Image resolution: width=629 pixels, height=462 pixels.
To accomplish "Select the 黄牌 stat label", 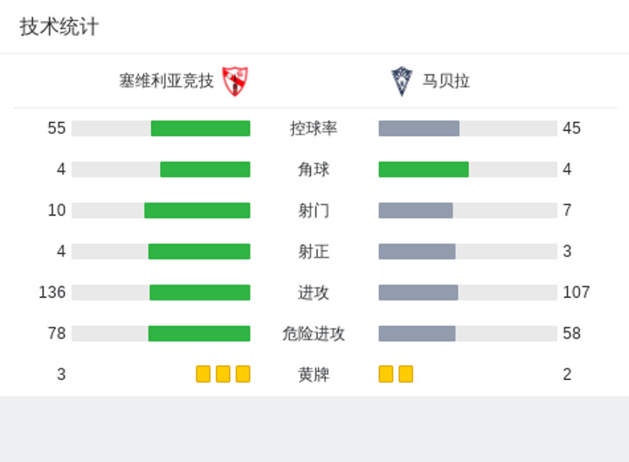I will coord(314,375).
